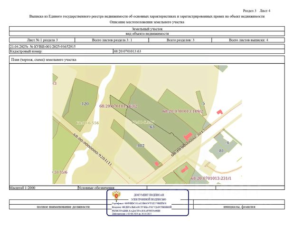Click 'План (чертеж, схема) земельного участка' heading
This screenshot has width=294, height=228.
(x=44, y=60)
